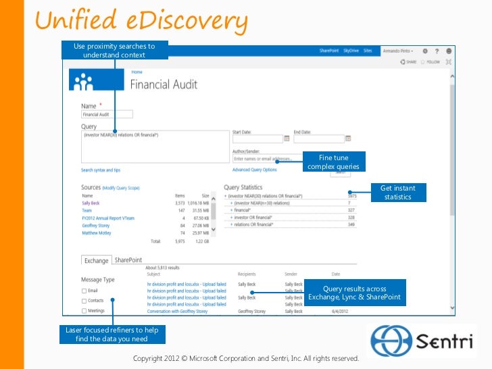This screenshot has width=492, height=369.
Task: Click the round user avatar icon
Action: point(449,51)
